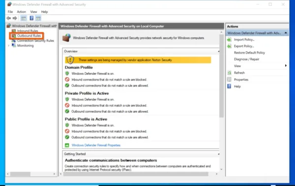Click the firewall globe icon in description
This screenshot has height=186, width=295.
[66, 38]
